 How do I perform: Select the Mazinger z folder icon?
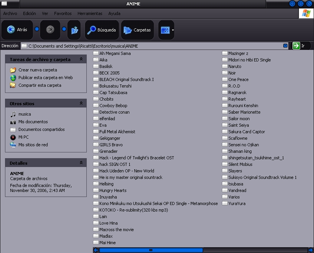tap(225, 53)
